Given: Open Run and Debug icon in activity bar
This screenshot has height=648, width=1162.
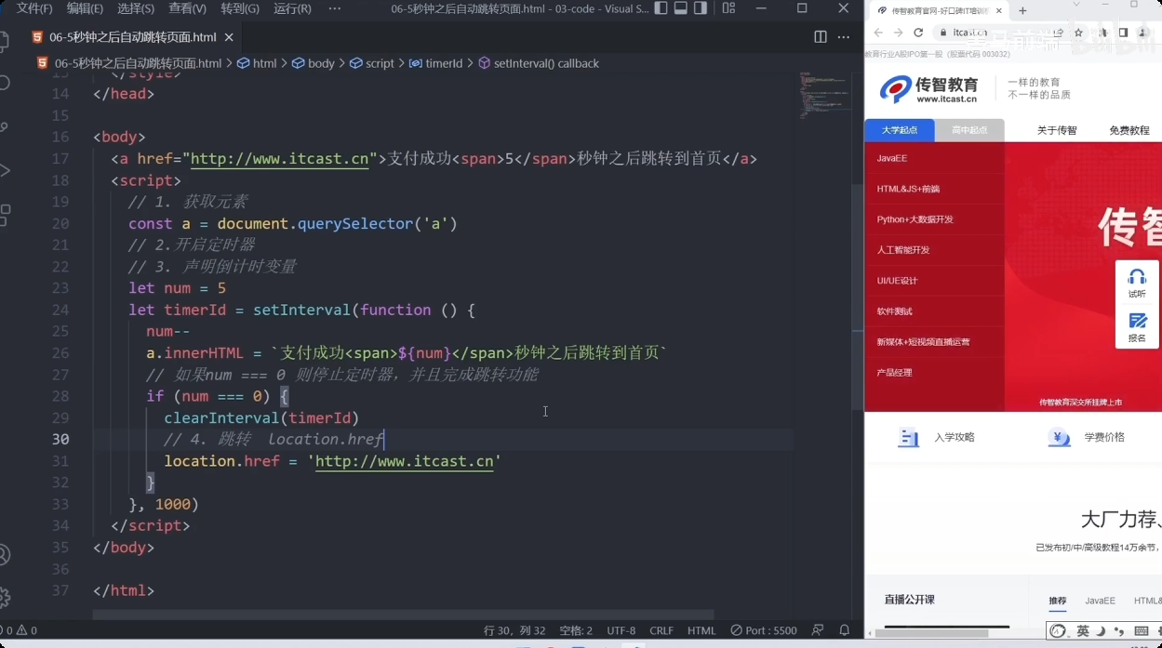Looking at the screenshot, I should pos(4,170).
